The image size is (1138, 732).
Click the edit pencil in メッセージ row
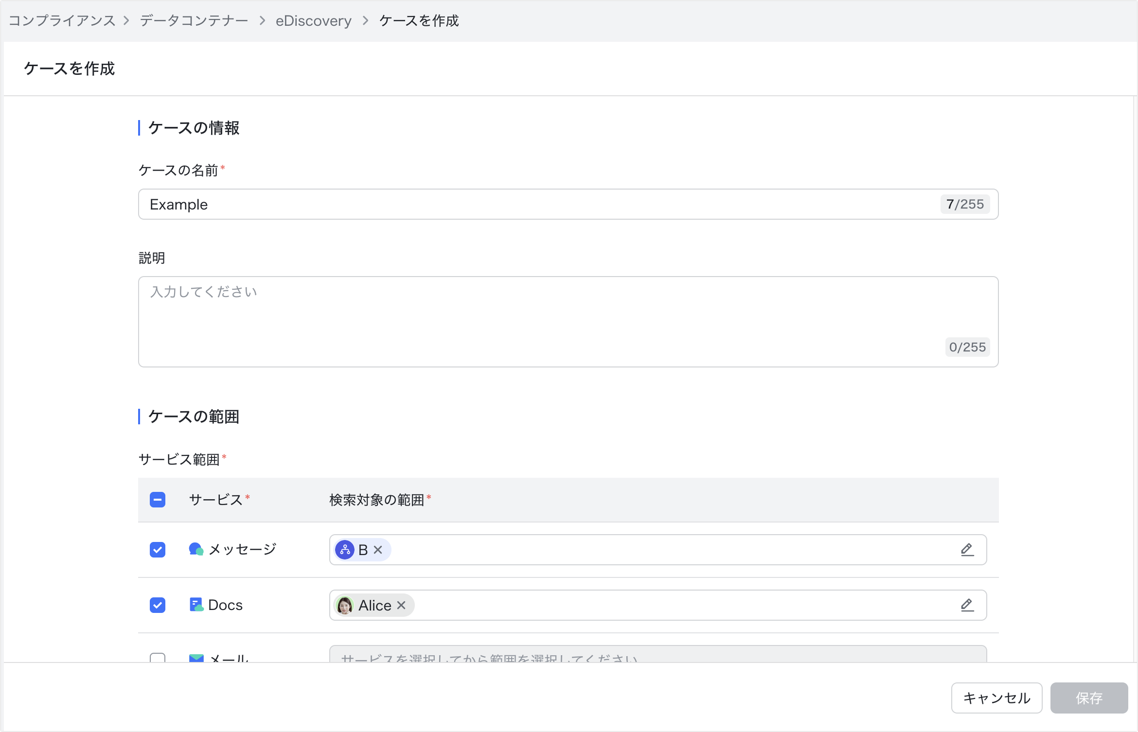click(967, 550)
